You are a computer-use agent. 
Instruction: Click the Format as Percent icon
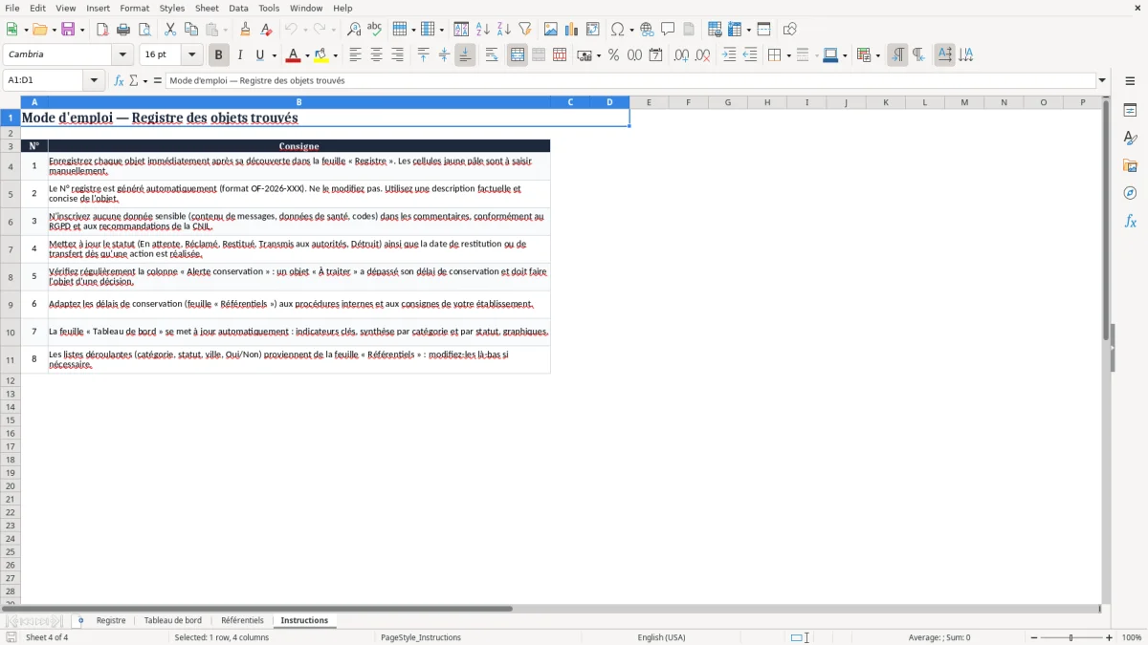pyautogui.click(x=613, y=55)
